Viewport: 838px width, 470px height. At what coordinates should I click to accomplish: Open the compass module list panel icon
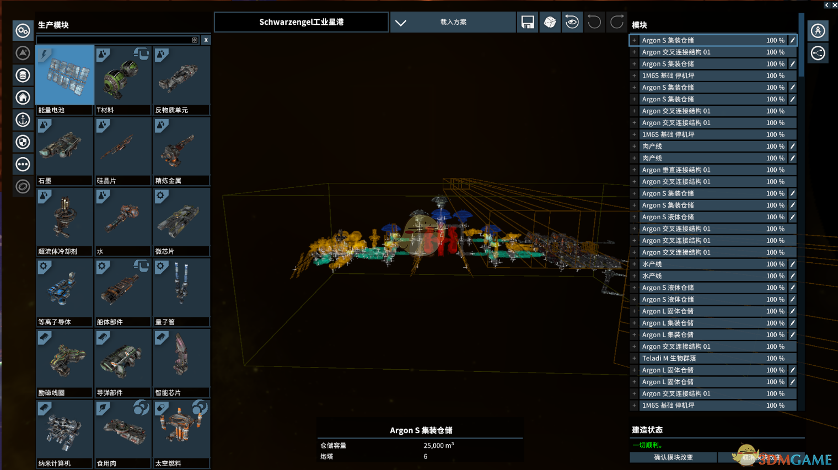(x=818, y=31)
